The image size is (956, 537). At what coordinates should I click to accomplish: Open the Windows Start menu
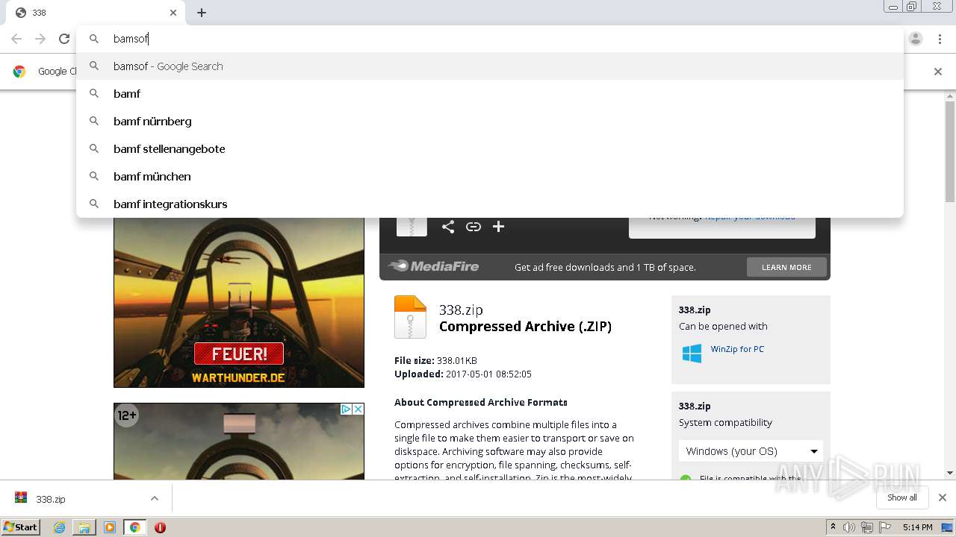click(x=21, y=527)
